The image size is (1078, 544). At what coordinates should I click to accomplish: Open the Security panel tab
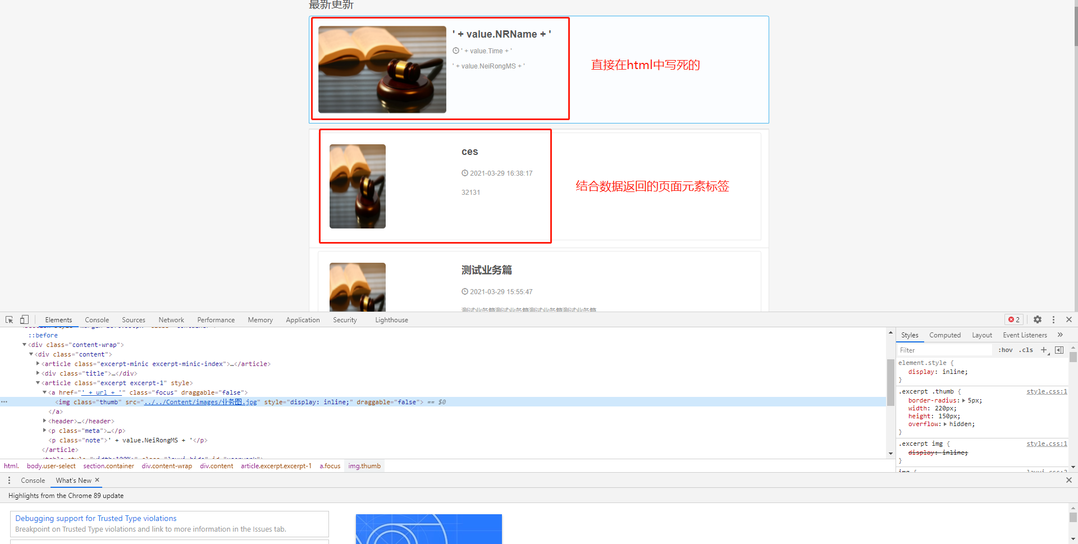pos(345,319)
